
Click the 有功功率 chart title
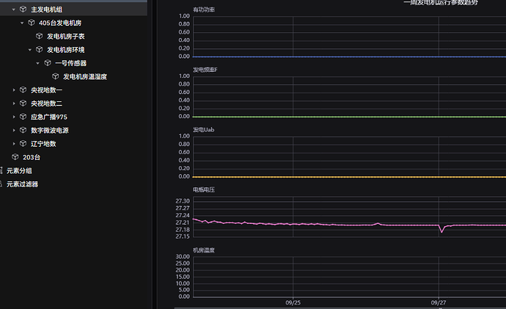(204, 10)
